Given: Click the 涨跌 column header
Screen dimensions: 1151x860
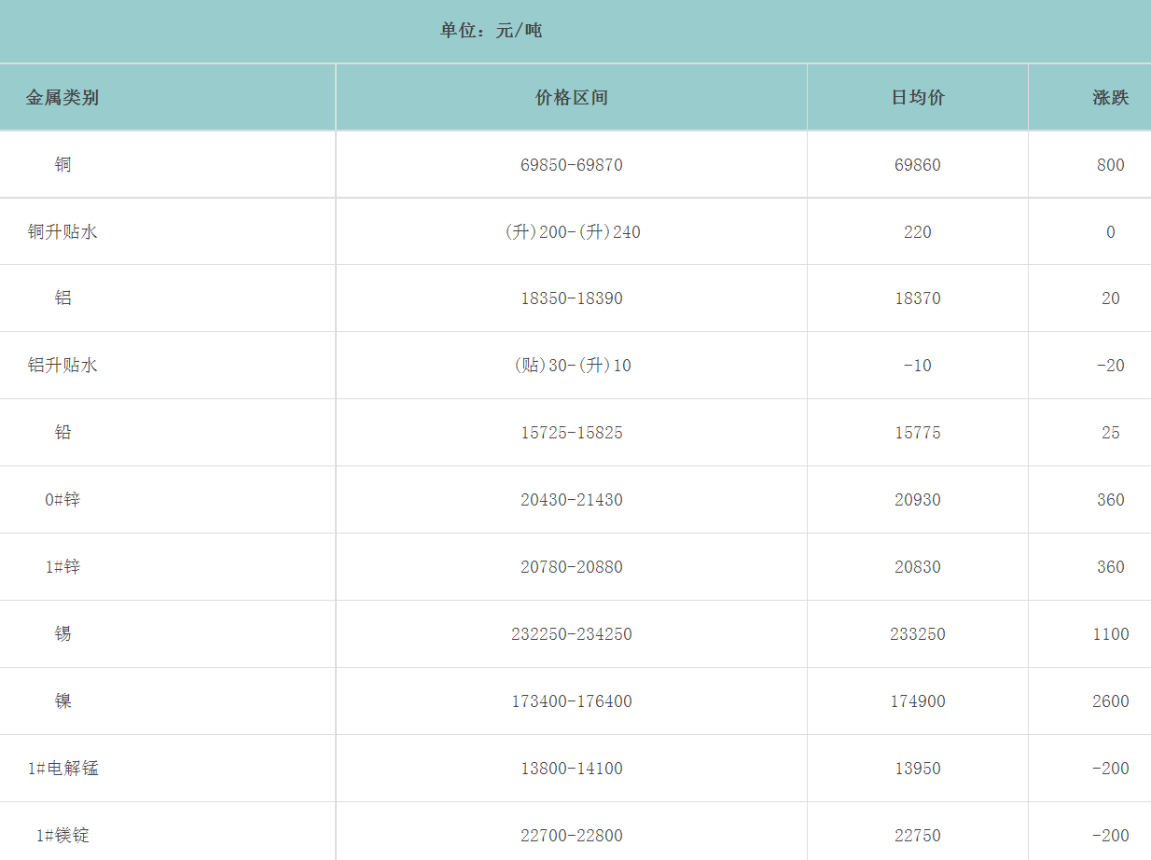Looking at the screenshot, I should pos(1110,98).
